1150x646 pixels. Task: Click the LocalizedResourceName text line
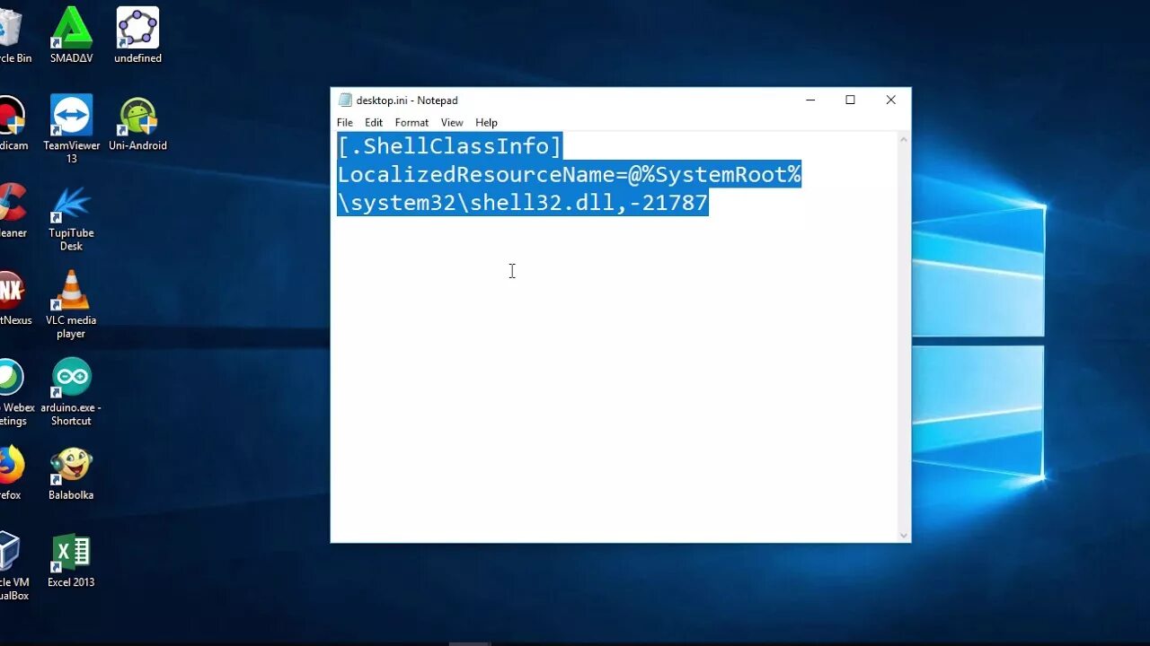(569, 175)
